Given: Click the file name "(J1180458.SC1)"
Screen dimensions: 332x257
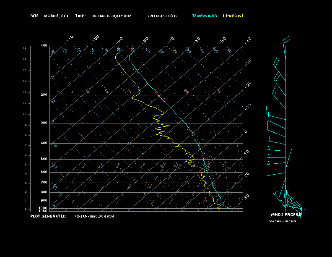Looking at the screenshot, I should (162, 16).
